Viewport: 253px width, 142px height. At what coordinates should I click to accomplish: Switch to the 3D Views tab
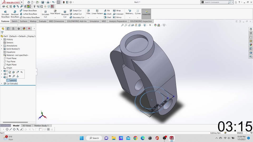coord(27,126)
